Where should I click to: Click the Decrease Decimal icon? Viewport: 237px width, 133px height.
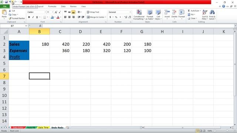tap(130, 17)
